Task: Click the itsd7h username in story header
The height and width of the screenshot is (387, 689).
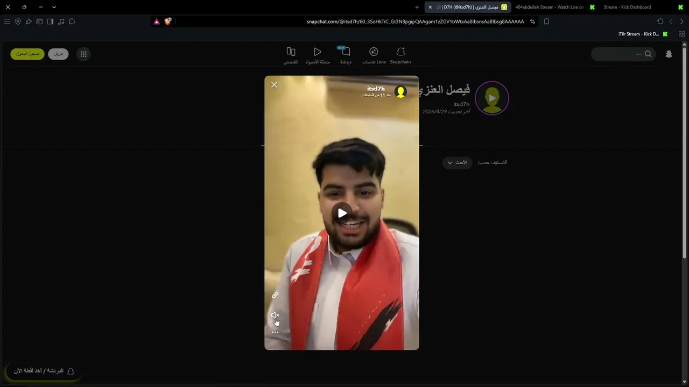Action: coord(376,89)
